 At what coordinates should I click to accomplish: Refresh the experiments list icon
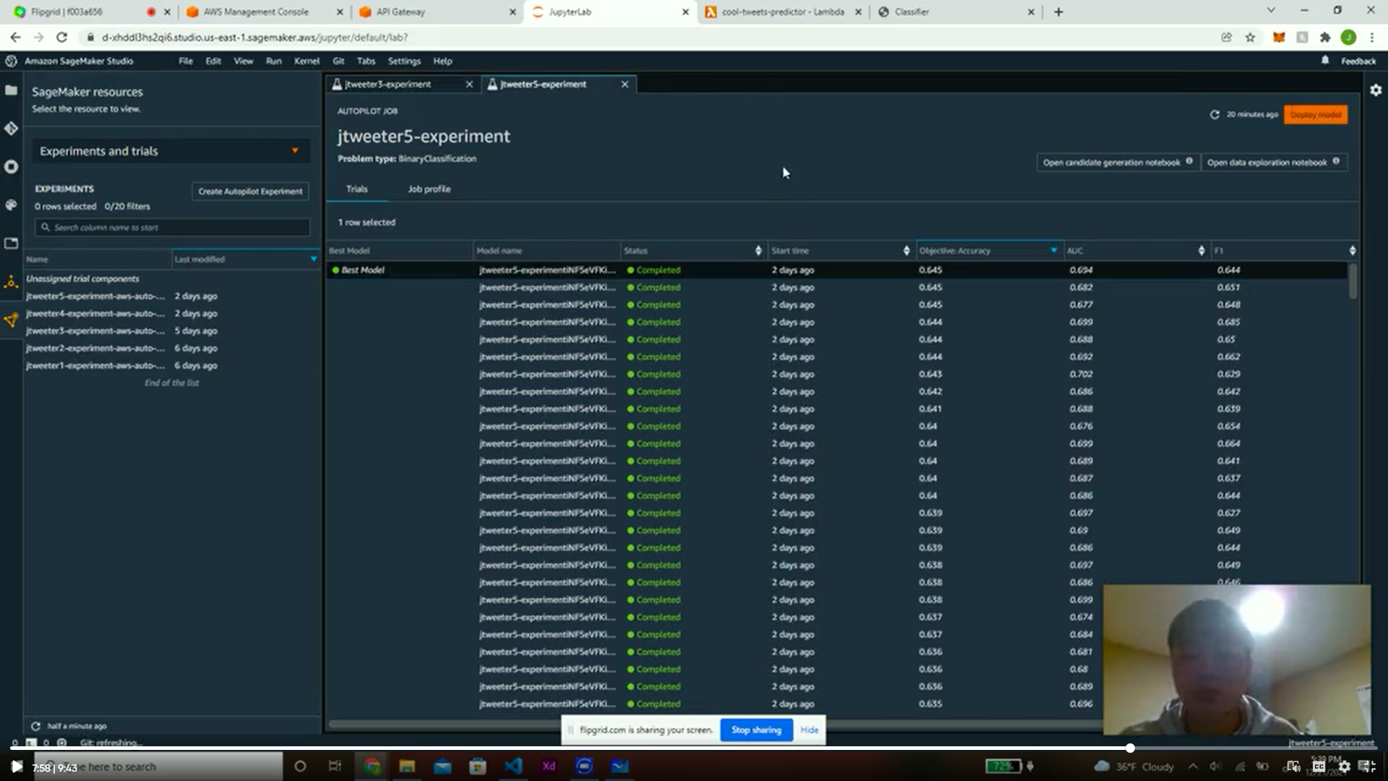click(35, 726)
